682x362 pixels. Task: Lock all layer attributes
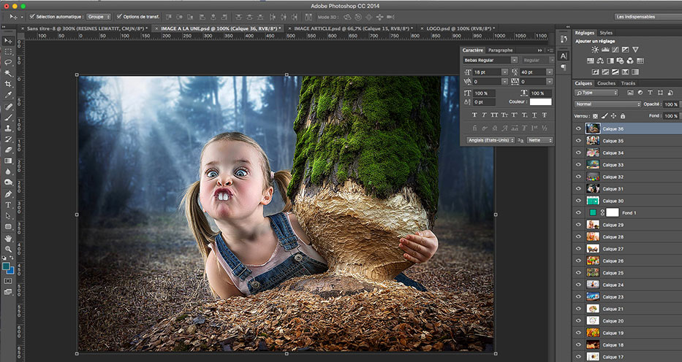[623, 116]
